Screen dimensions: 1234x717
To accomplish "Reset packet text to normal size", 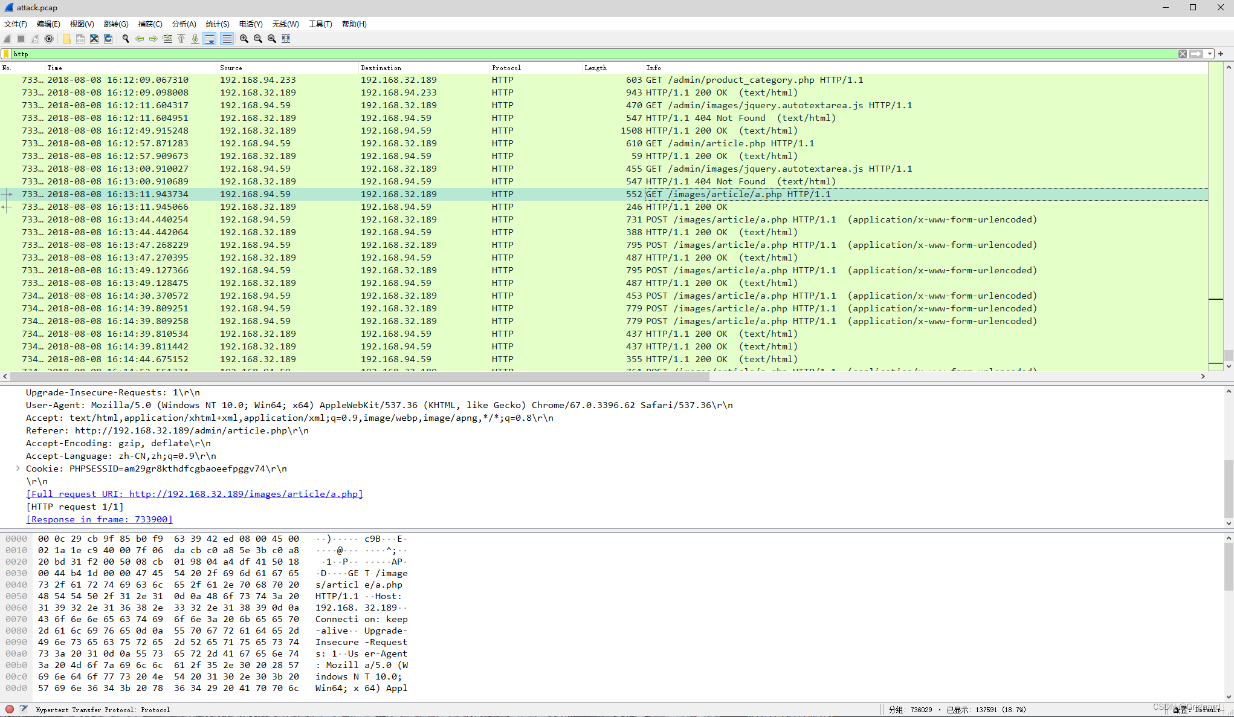I will tap(272, 39).
